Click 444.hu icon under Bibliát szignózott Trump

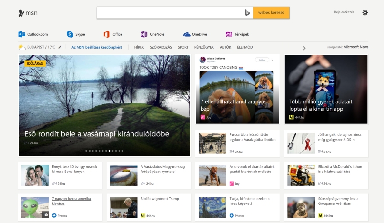pos(143,216)
